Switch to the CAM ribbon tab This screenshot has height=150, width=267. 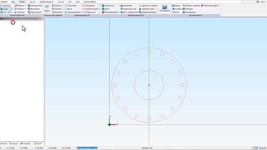70,2
